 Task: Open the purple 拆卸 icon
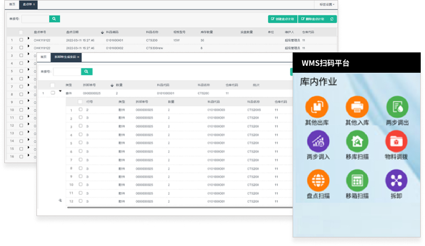pos(397,180)
